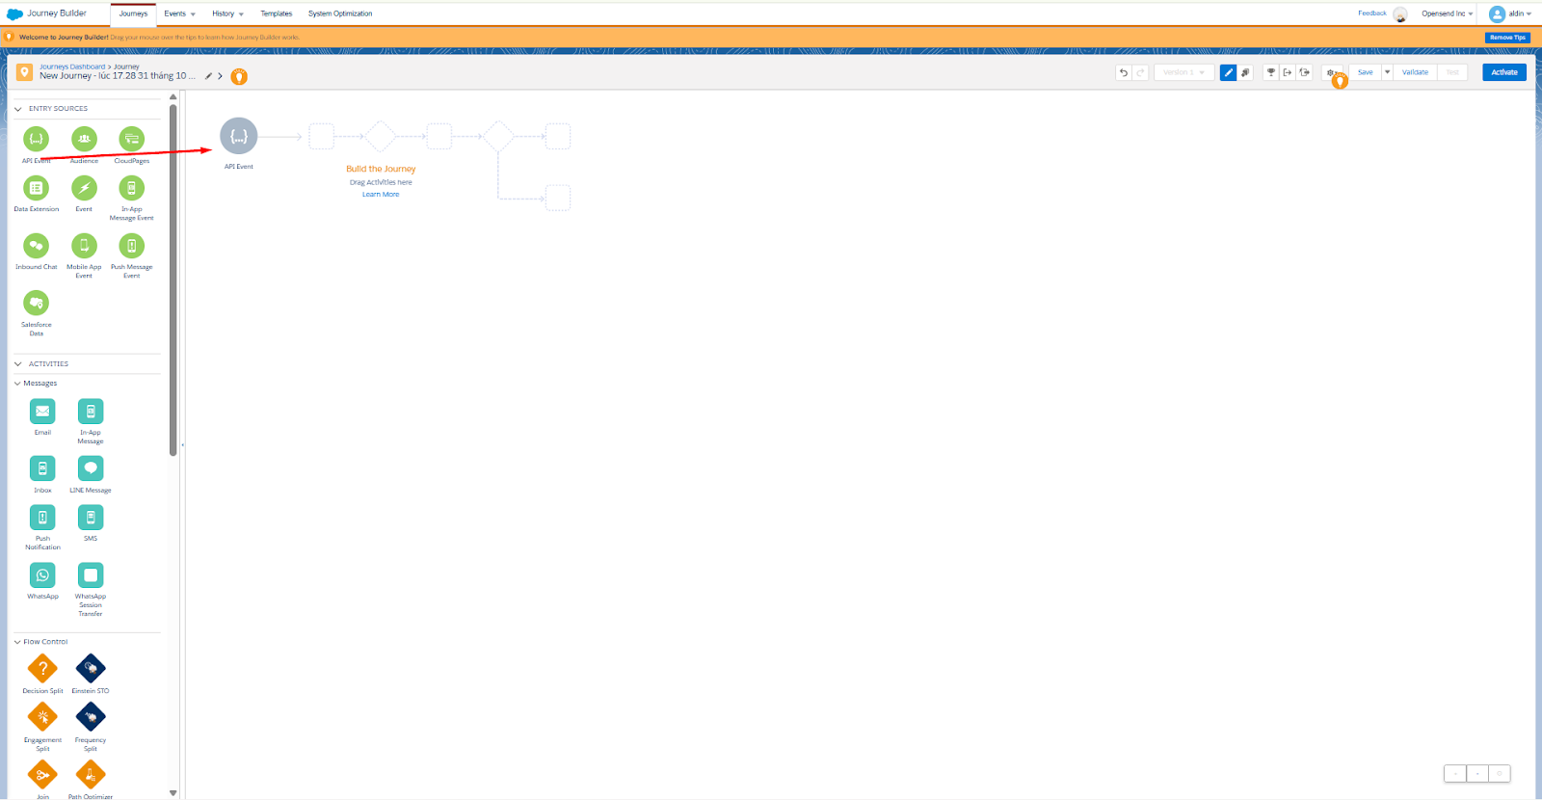This screenshot has width=1542, height=800.
Task: Click the Activate button
Action: tap(1503, 72)
